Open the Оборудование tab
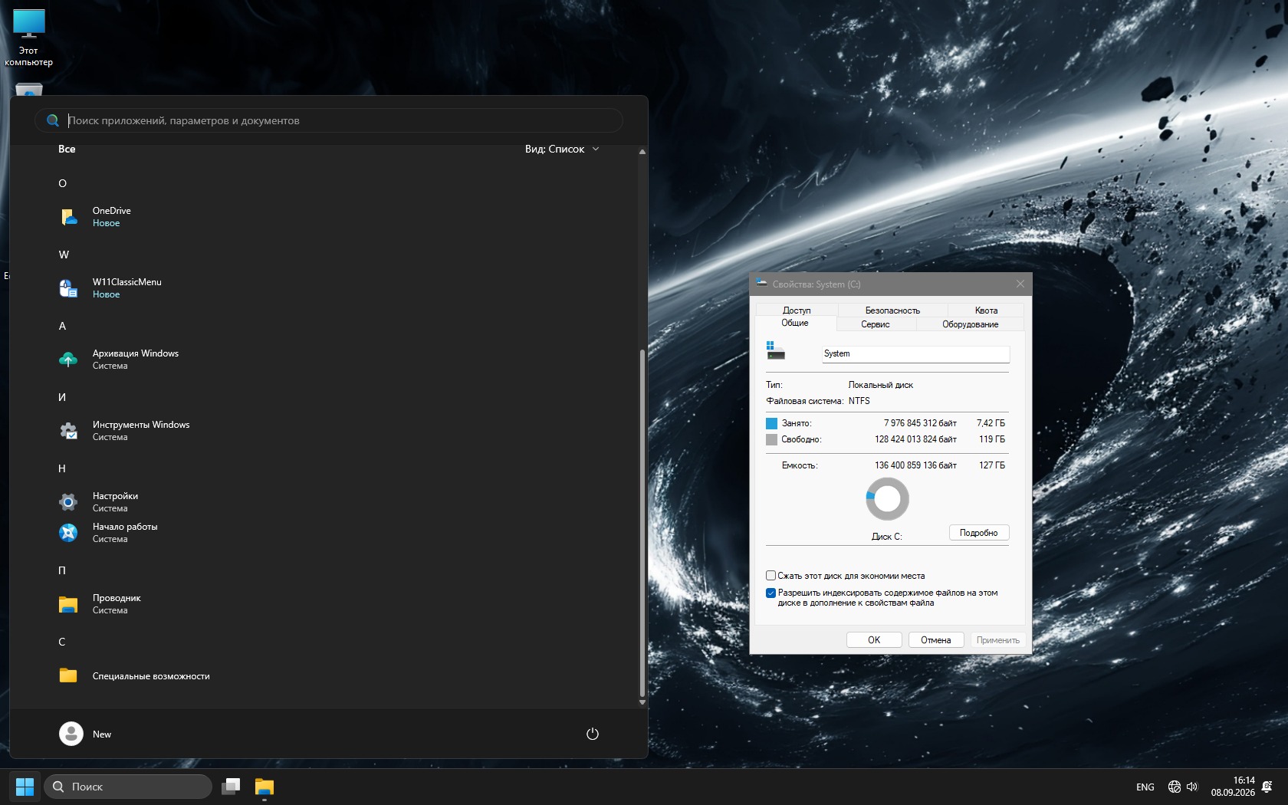The height and width of the screenshot is (805, 1288). click(970, 324)
